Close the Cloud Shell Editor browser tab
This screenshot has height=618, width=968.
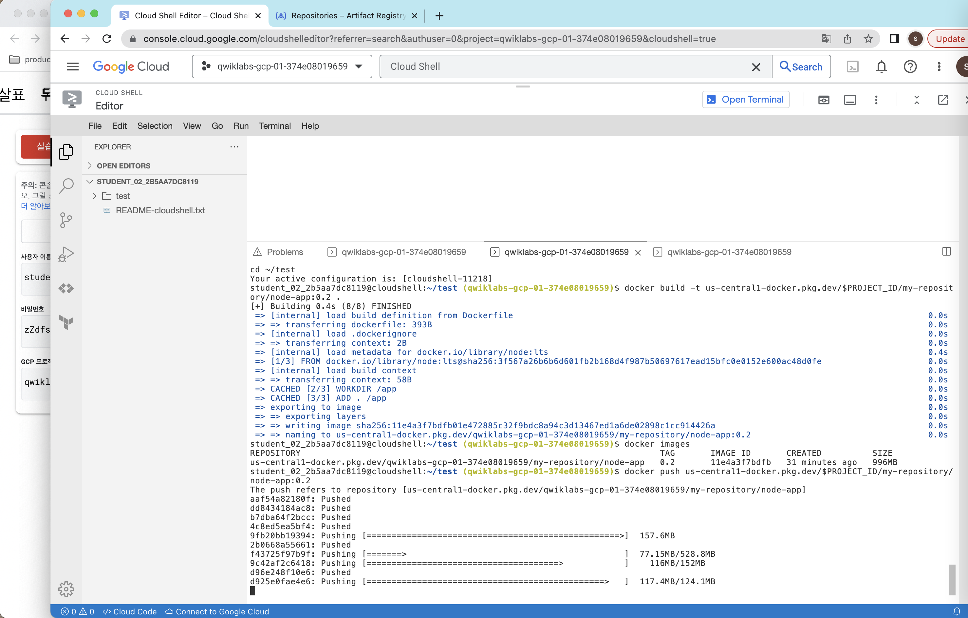[258, 16]
